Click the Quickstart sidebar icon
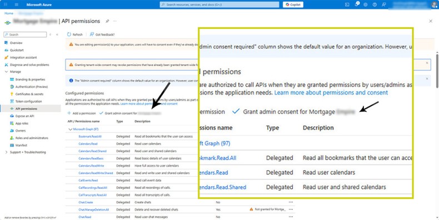Screen dimensions: 439x220 6,50
